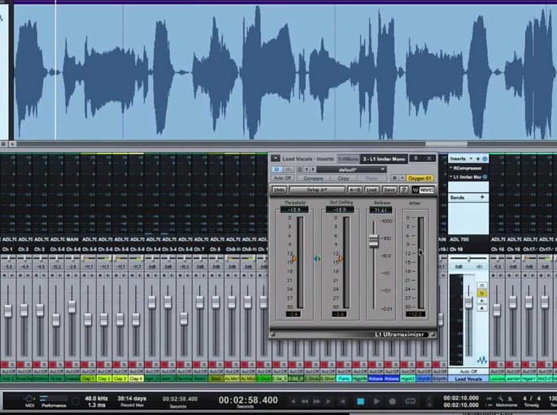Expand the dropdown arrow beside the gear icon
The height and width of the screenshot is (415, 557).
tap(403, 178)
